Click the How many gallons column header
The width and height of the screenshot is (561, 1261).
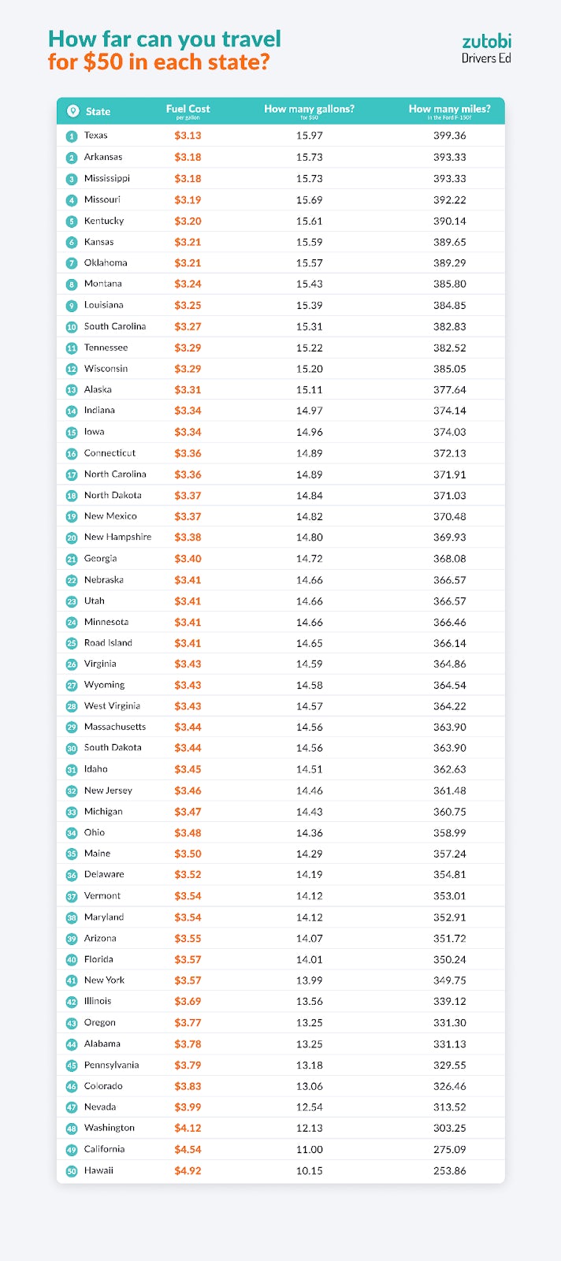309,110
